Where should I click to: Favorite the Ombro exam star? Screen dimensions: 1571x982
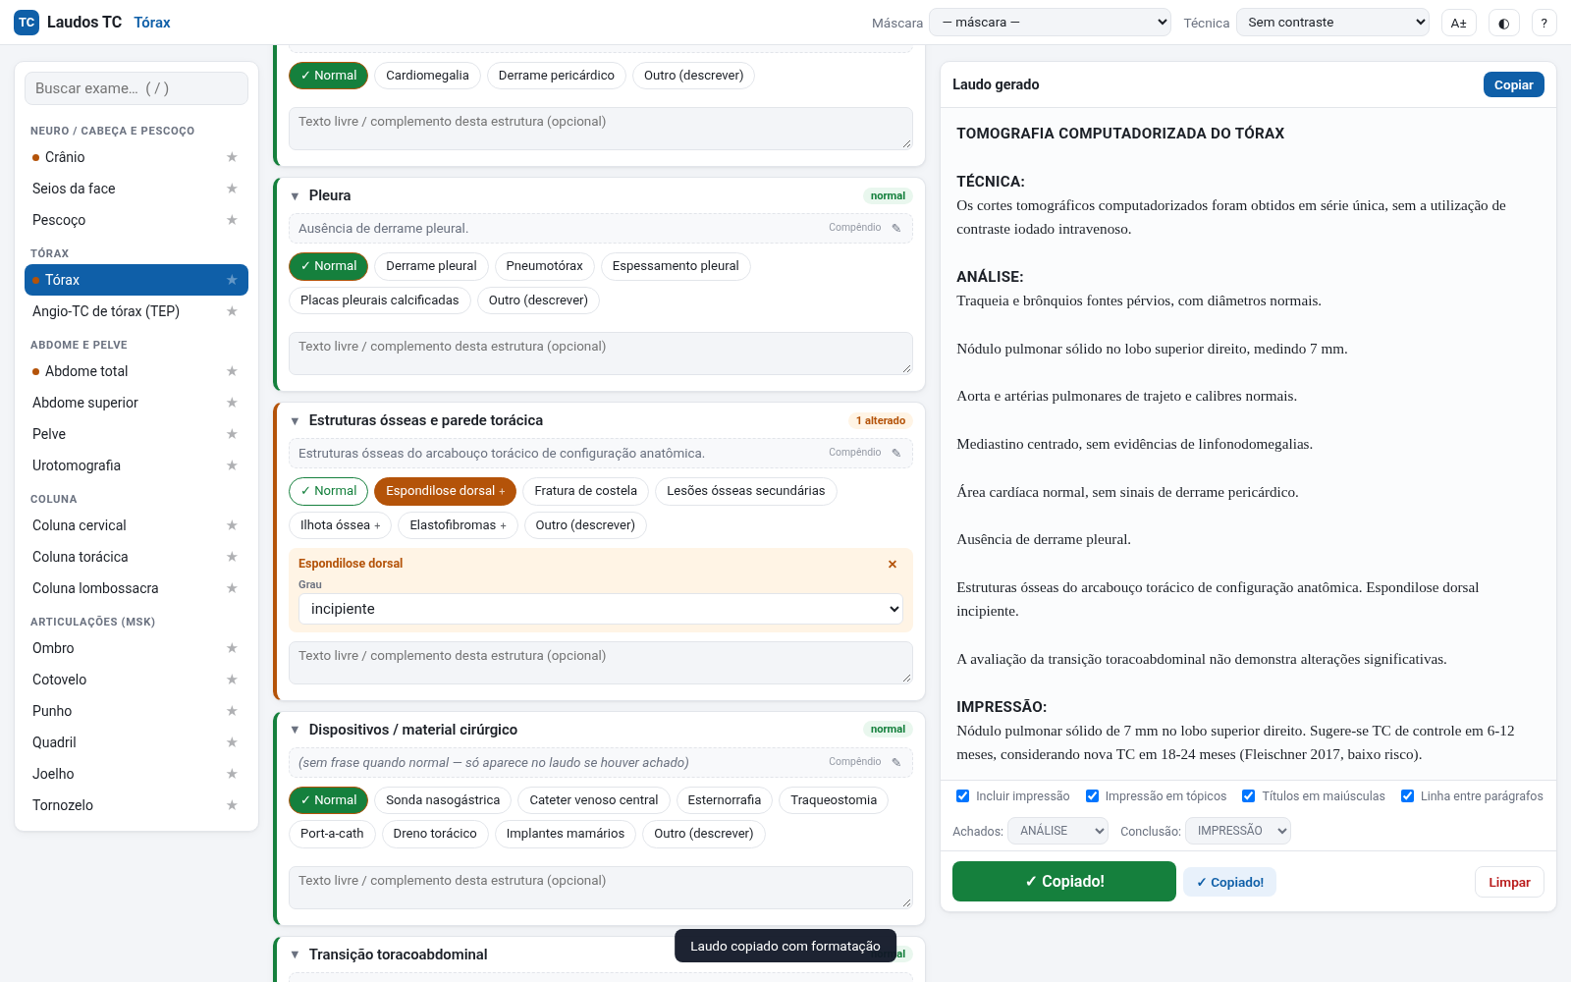coord(232,648)
